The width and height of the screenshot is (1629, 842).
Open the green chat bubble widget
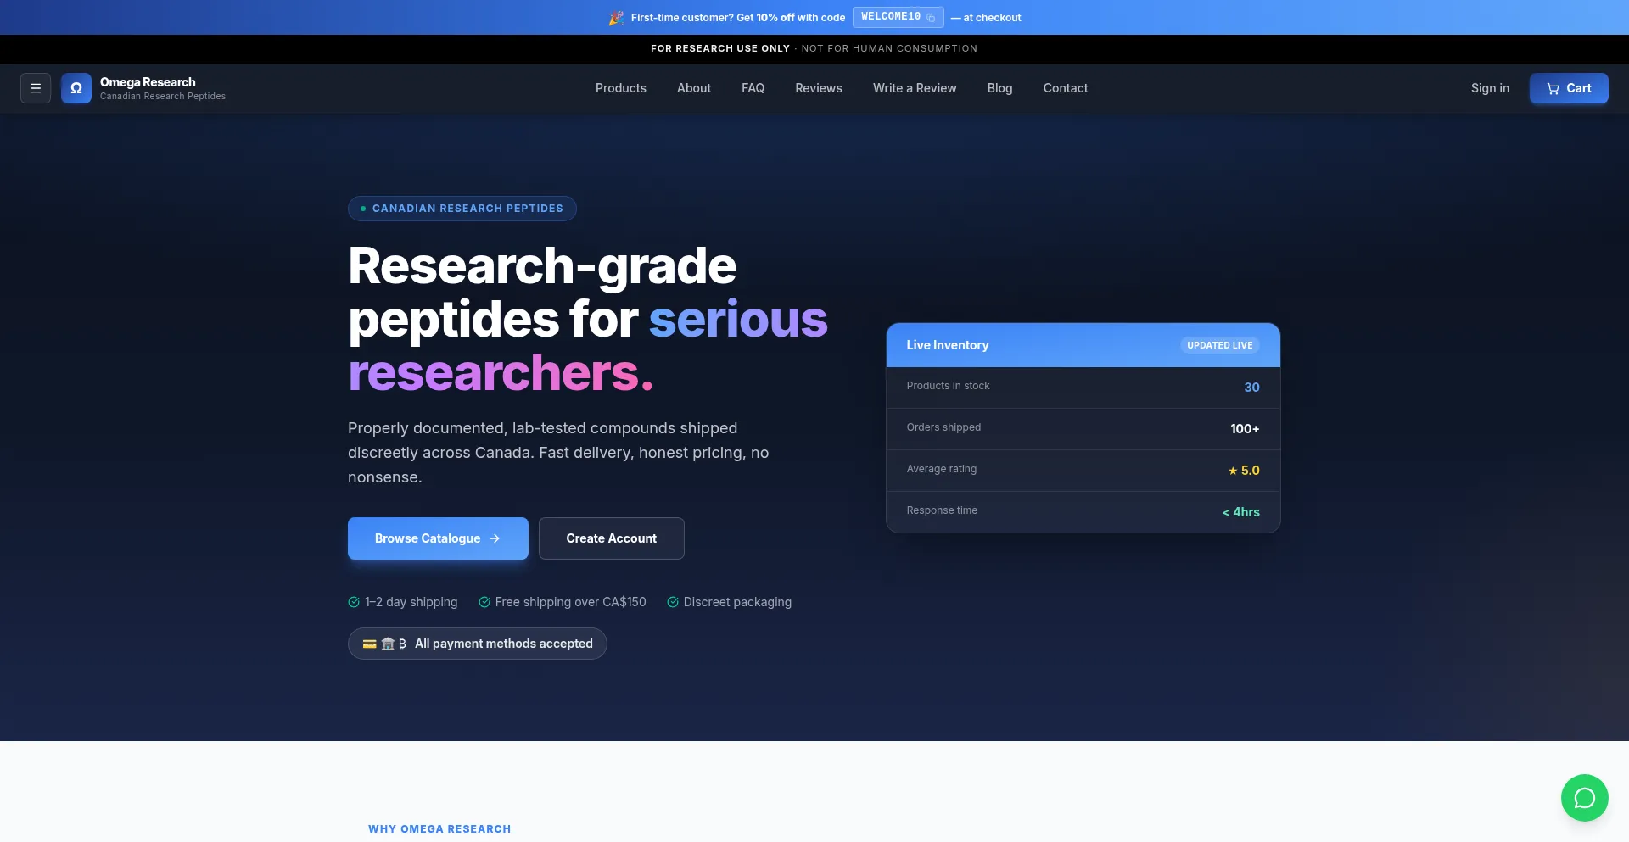click(x=1584, y=798)
